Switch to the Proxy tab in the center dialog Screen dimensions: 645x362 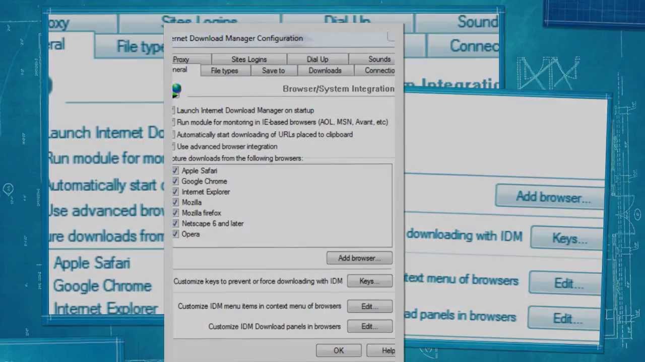point(191,59)
